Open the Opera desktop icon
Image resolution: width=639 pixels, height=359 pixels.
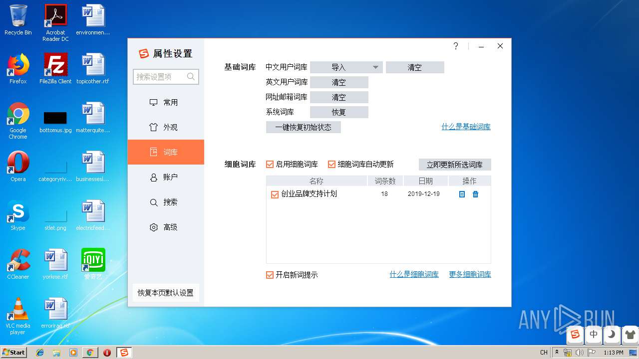pos(18,167)
